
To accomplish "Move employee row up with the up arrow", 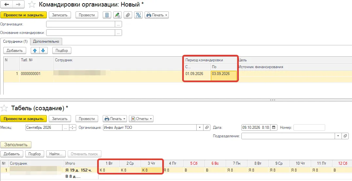I will coord(35,51).
